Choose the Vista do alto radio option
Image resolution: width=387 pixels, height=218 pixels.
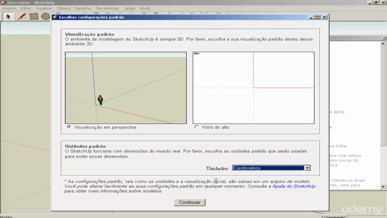coord(197,127)
